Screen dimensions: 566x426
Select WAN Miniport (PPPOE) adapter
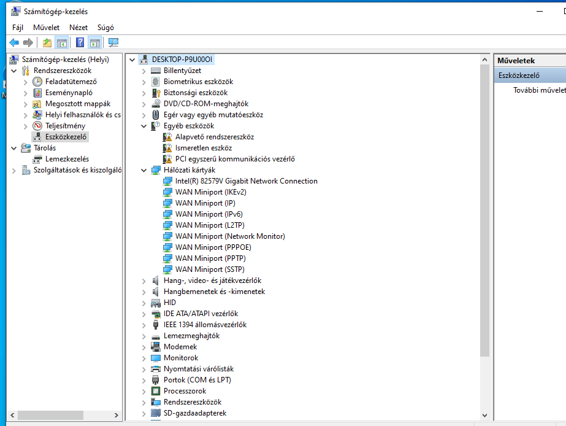[213, 247]
